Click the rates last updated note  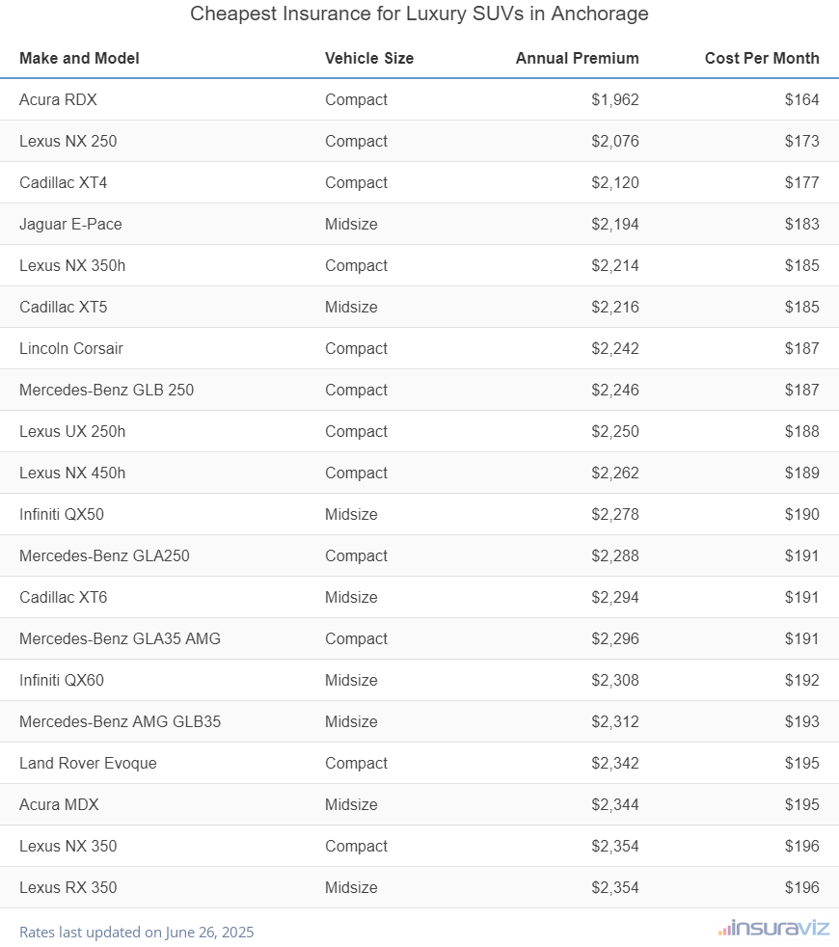click(x=136, y=932)
